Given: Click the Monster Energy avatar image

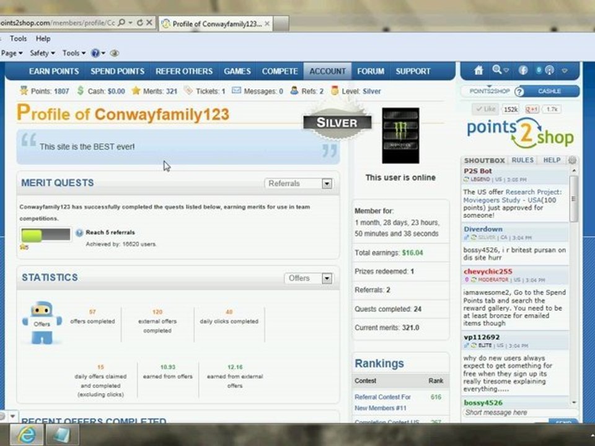Looking at the screenshot, I should (x=401, y=136).
